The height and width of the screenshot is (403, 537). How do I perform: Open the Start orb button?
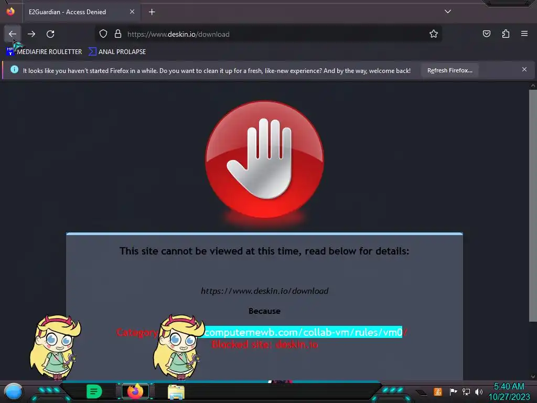tap(14, 392)
